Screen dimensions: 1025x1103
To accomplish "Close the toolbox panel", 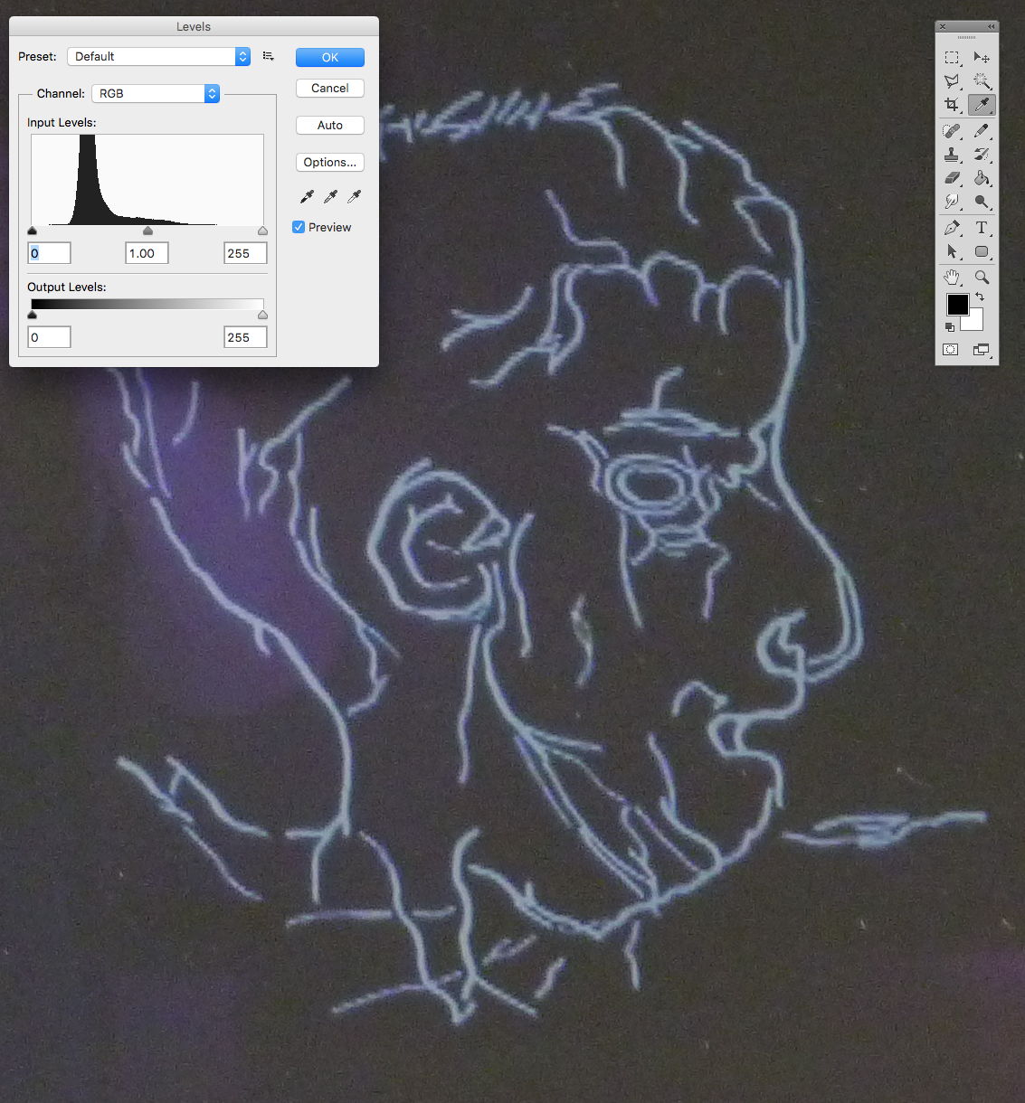I will tap(943, 26).
